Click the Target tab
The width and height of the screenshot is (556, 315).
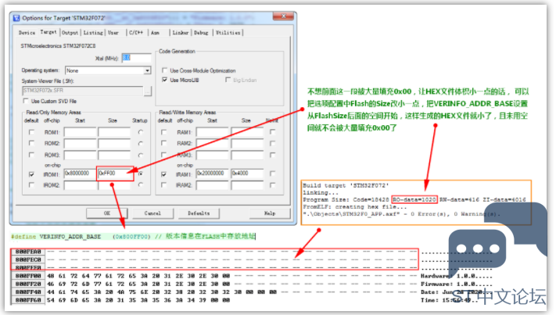coord(48,32)
